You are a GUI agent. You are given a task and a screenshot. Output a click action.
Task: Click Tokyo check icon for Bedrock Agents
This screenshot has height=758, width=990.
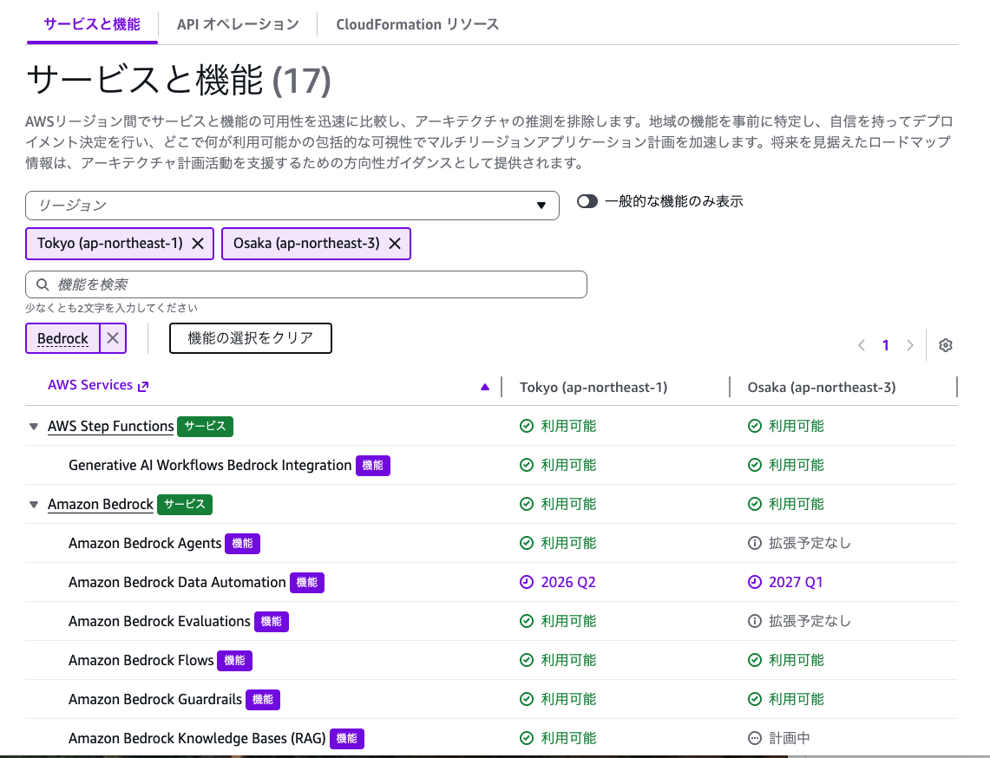pyautogui.click(x=527, y=544)
